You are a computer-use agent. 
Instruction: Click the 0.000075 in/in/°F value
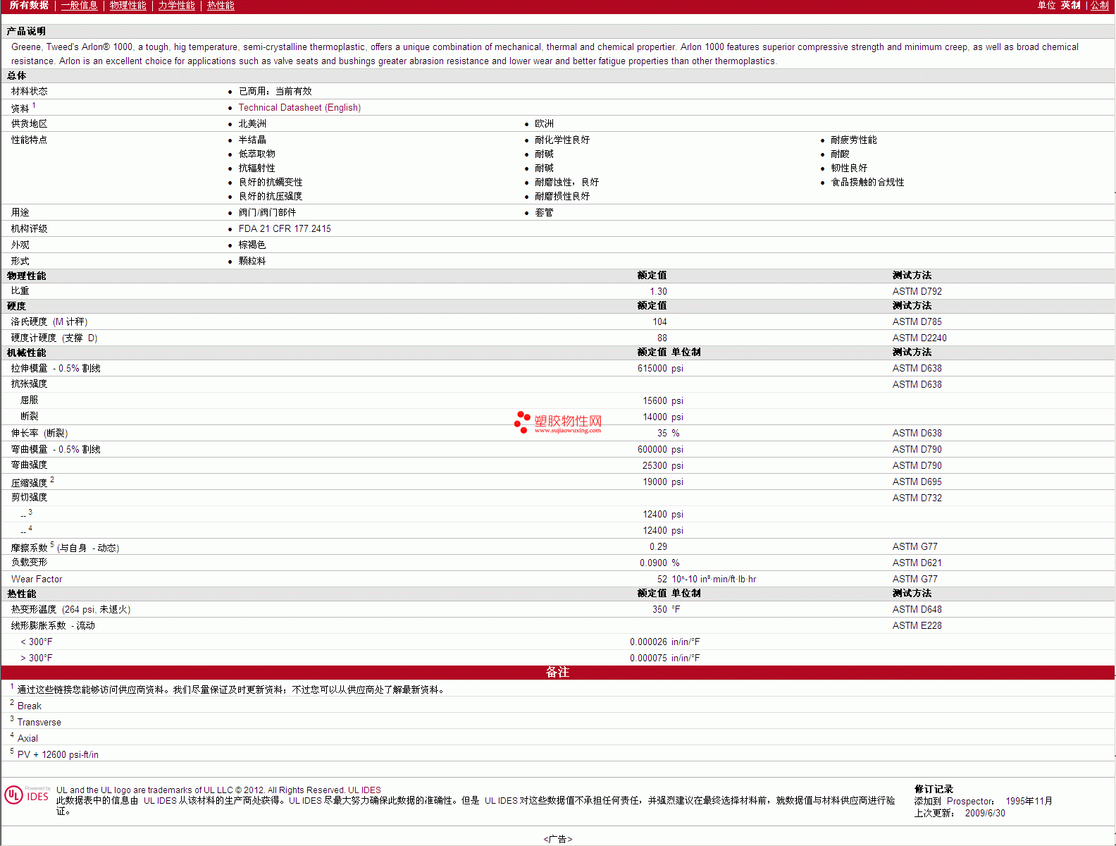[664, 658]
